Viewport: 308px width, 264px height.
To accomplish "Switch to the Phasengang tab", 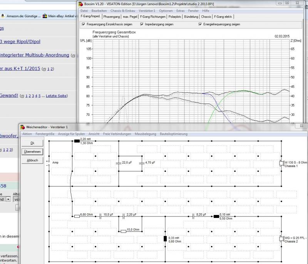I will tap(111, 17).
